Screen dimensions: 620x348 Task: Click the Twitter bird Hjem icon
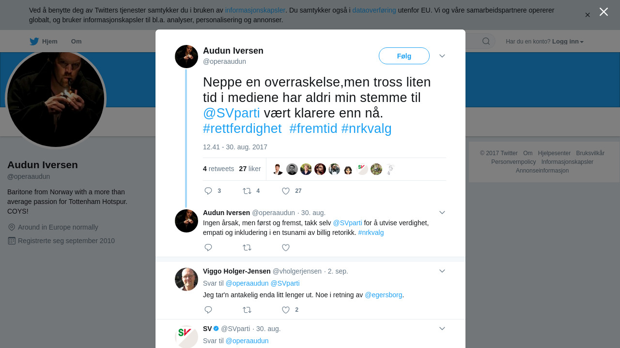(x=34, y=42)
